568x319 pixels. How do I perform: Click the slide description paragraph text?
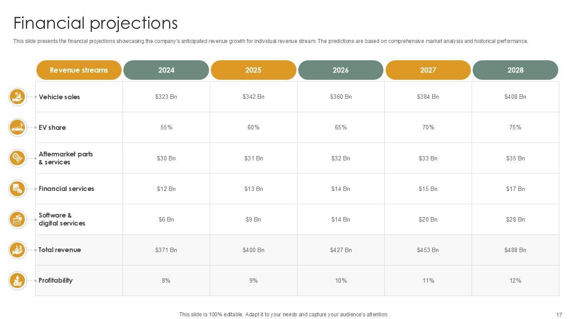[x=270, y=41]
